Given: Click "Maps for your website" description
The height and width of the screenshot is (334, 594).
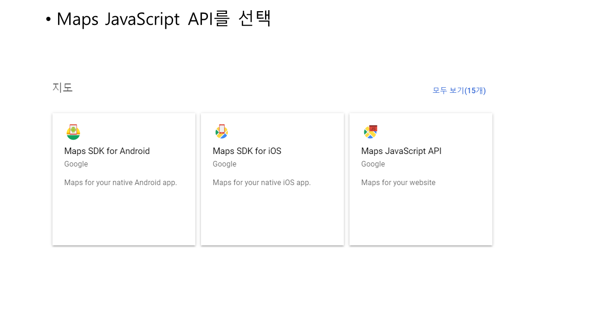Looking at the screenshot, I should [398, 183].
